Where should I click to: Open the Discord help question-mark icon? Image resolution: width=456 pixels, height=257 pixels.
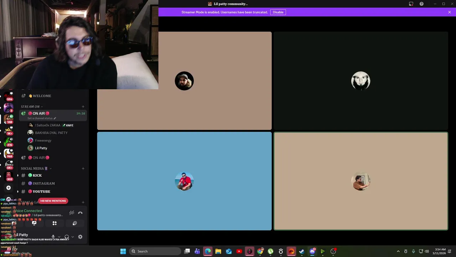click(x=421, y=4)
